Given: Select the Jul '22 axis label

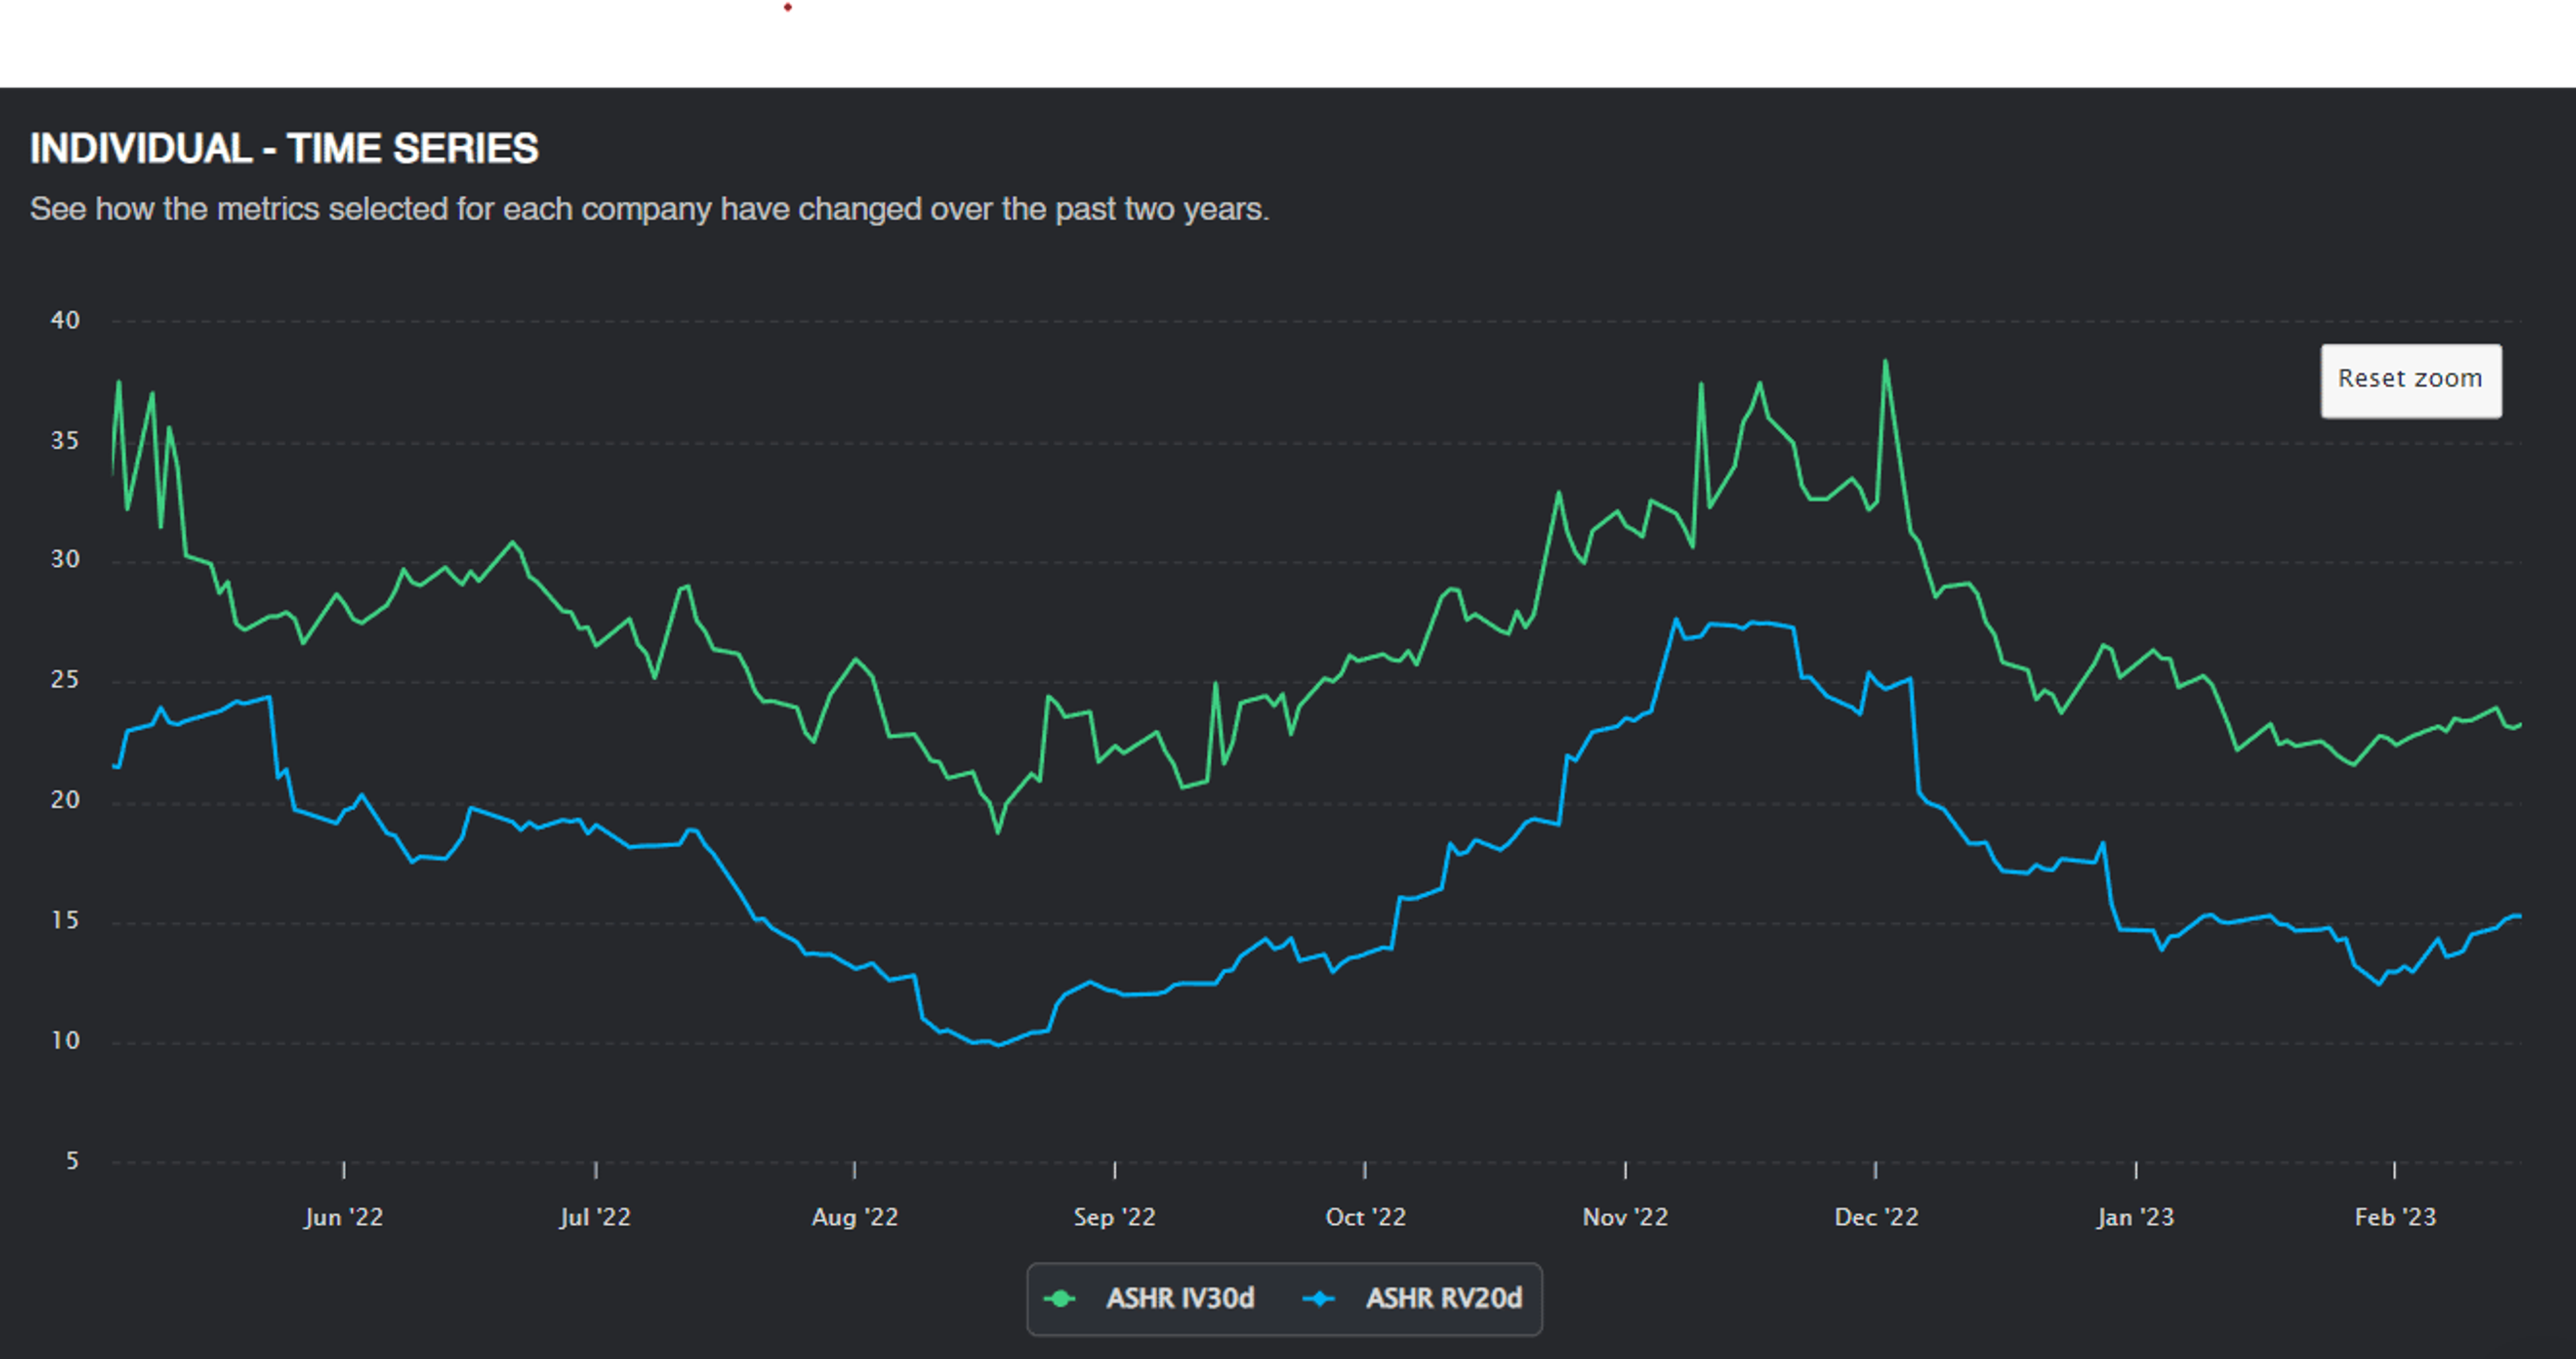Looking at the screenshot, I should coord(595,1217).
